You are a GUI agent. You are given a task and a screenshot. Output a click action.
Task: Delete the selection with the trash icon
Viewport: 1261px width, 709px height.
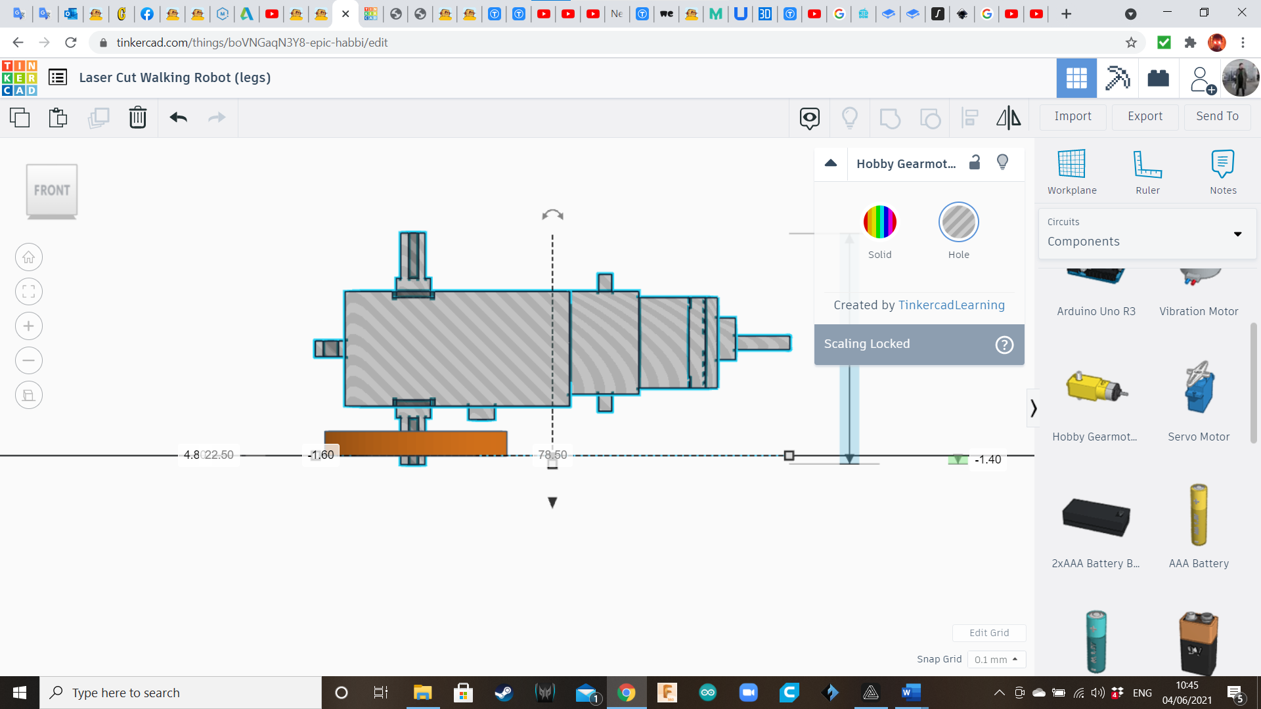point(138,118)
